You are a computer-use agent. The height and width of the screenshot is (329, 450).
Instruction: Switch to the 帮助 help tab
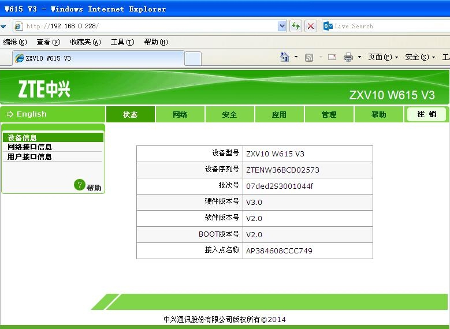pyautogui.click(x=378, y=114)
